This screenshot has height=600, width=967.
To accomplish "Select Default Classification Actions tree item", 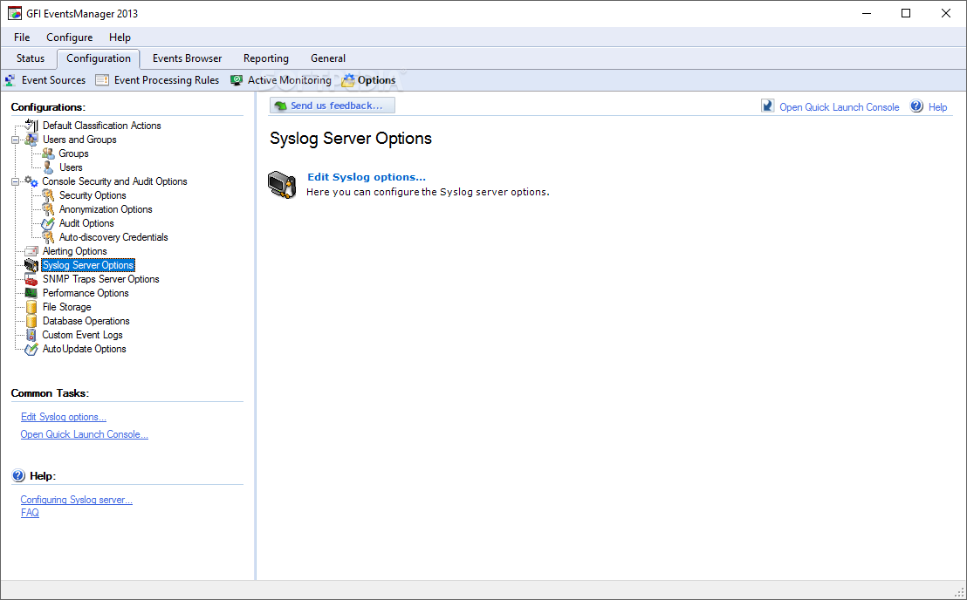I will (102, 126).
